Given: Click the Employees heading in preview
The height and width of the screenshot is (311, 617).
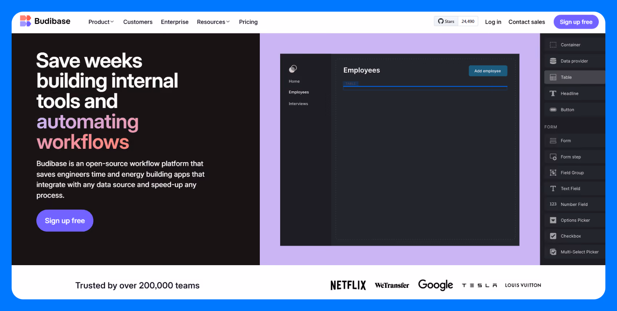Looking at the screenshot, I should (362, 70).
